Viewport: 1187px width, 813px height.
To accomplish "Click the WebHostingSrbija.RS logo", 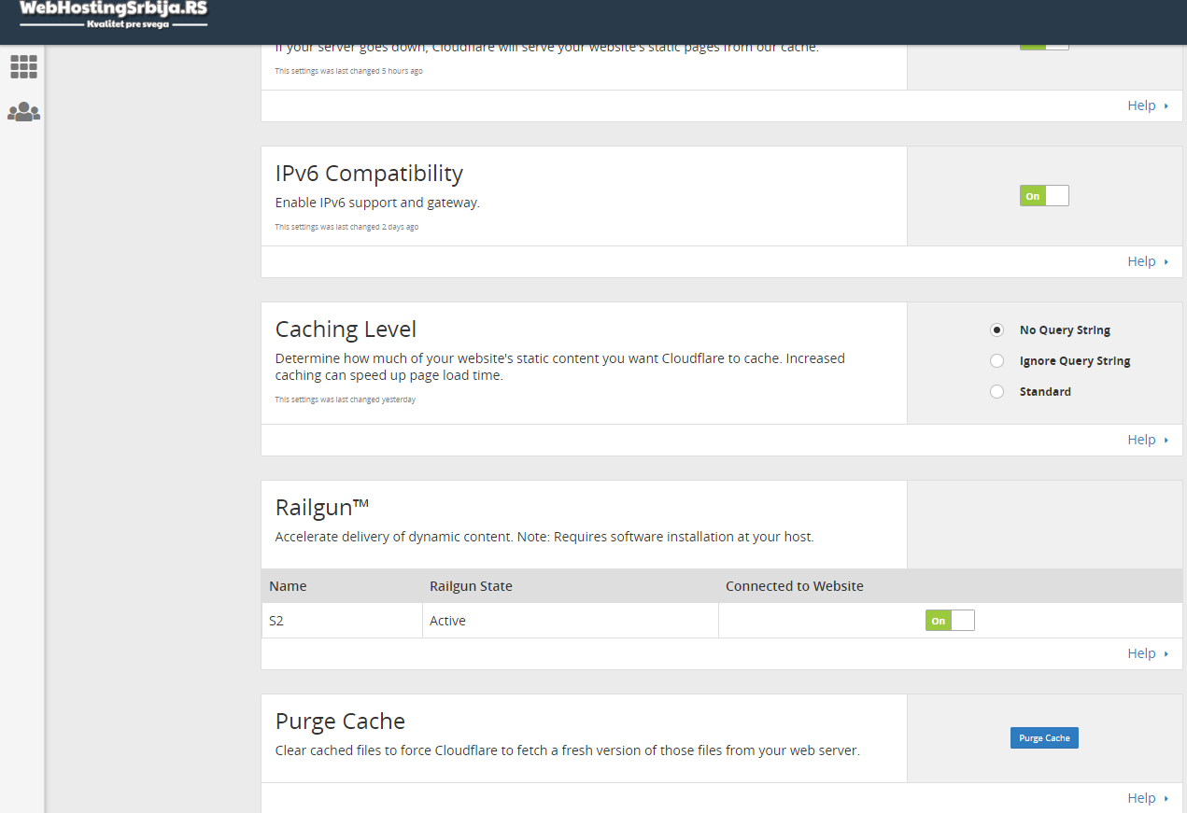I will (x=113, y=15).
